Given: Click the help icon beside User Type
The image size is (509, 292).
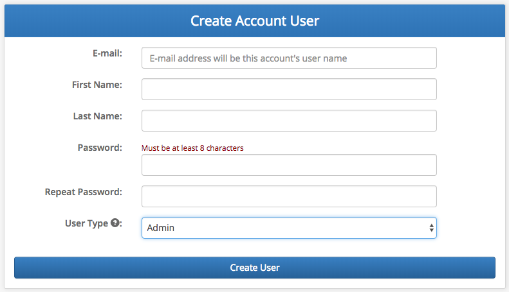Looking at the screenshot, I should [x=115, y=223].
